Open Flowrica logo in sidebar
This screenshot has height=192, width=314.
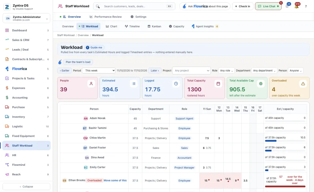coord(7,69)
